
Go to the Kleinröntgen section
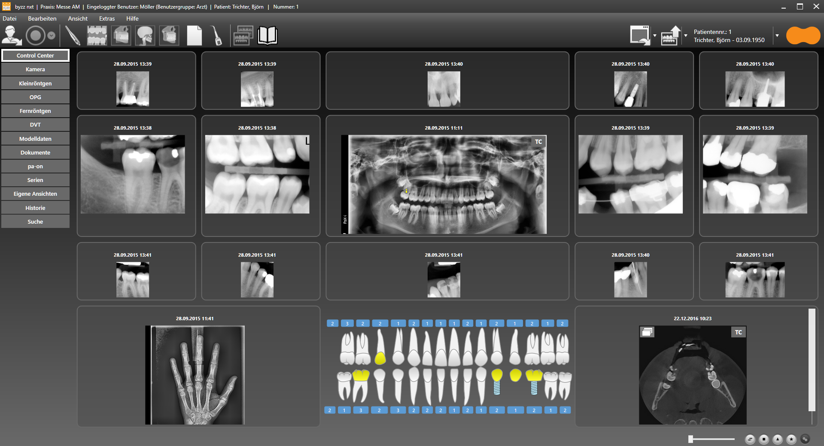point(35,83)
